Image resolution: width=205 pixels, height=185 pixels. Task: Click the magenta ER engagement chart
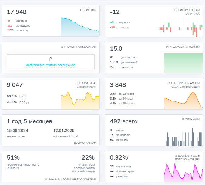[183, 173]
